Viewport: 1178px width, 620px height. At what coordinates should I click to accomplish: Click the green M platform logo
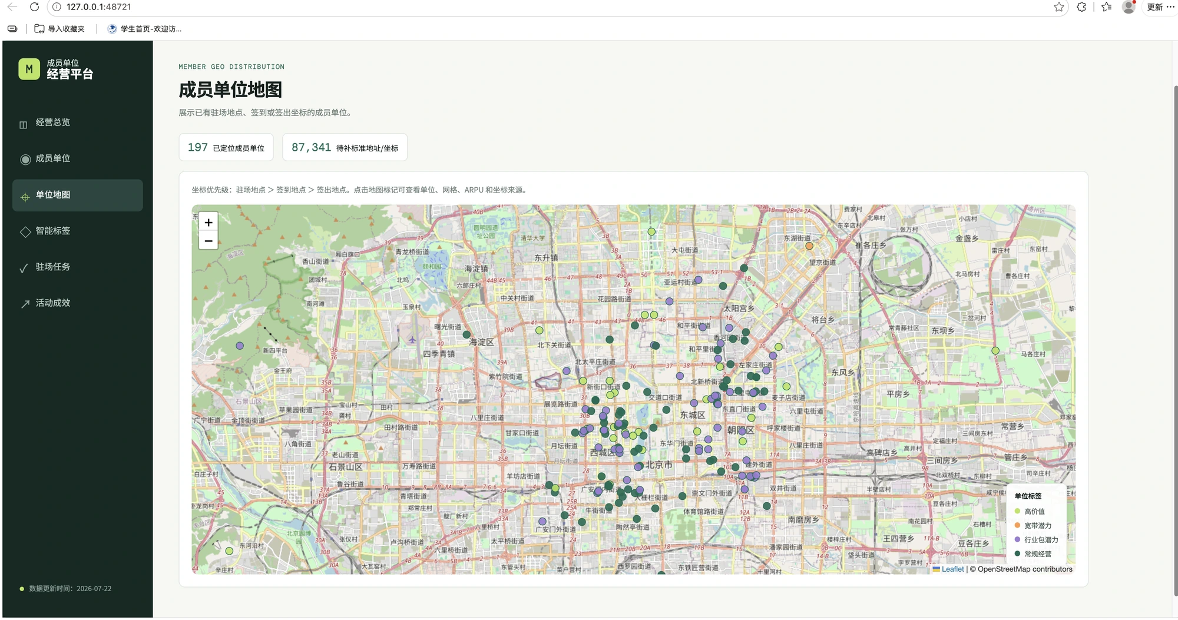pyautogui.click(x=29, y=69)
